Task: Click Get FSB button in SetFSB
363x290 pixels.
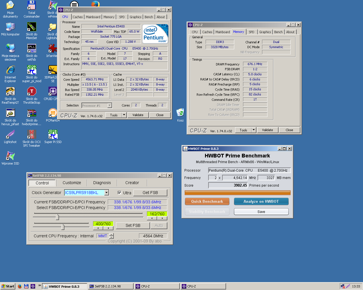Action: (150, 193)
